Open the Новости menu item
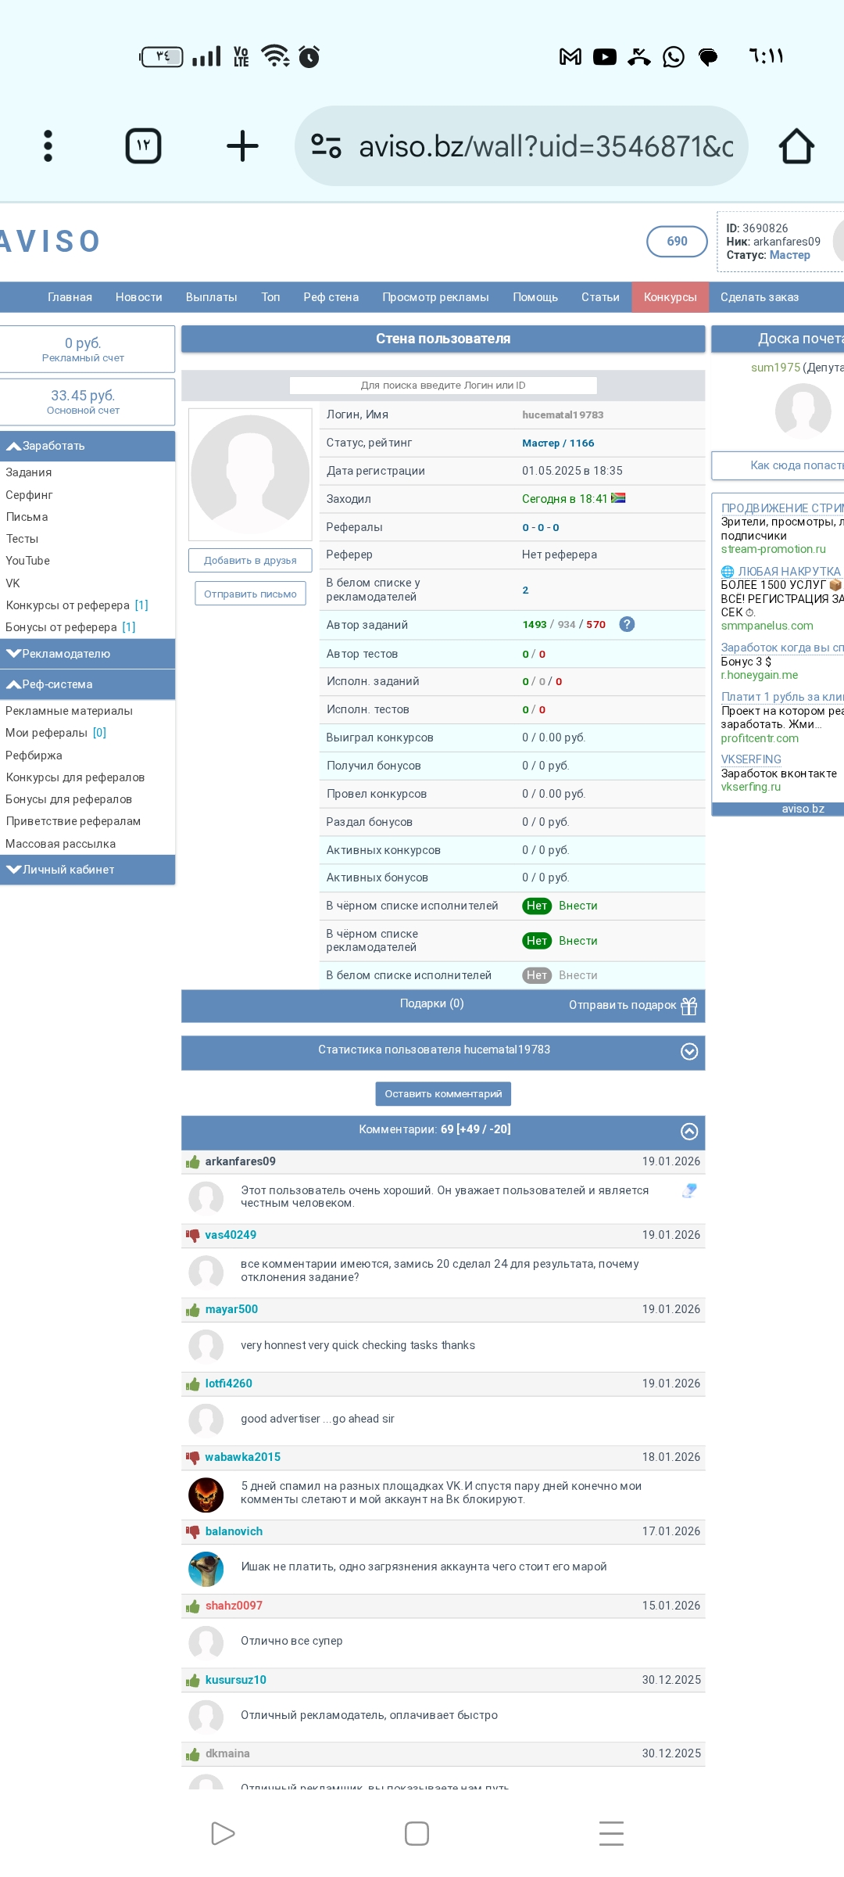 [138, 297]
